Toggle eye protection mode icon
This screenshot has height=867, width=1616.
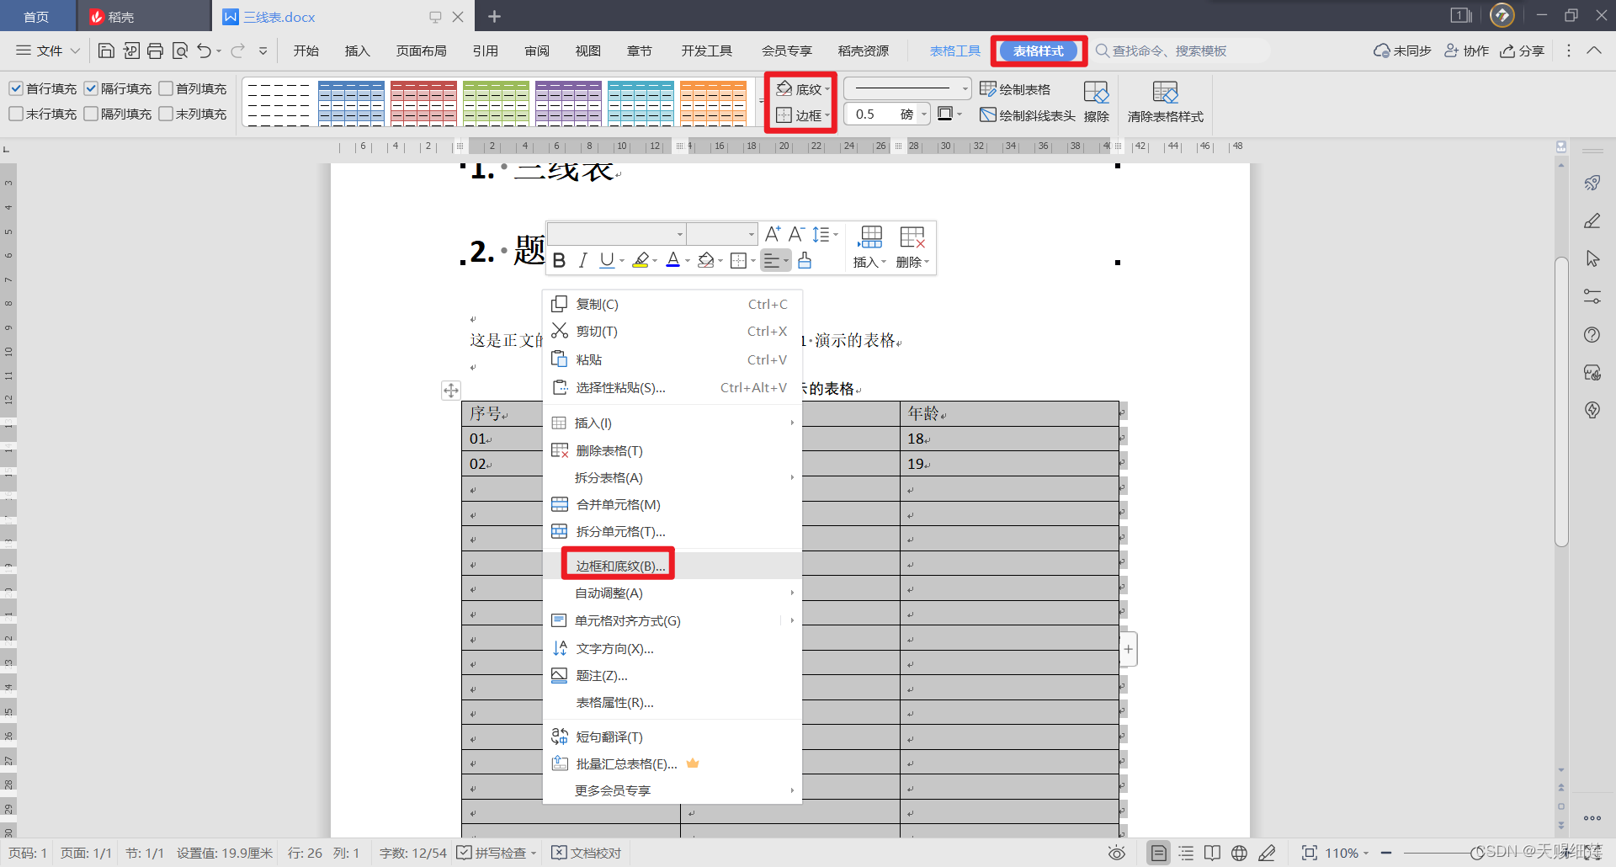click(1117, 853)
